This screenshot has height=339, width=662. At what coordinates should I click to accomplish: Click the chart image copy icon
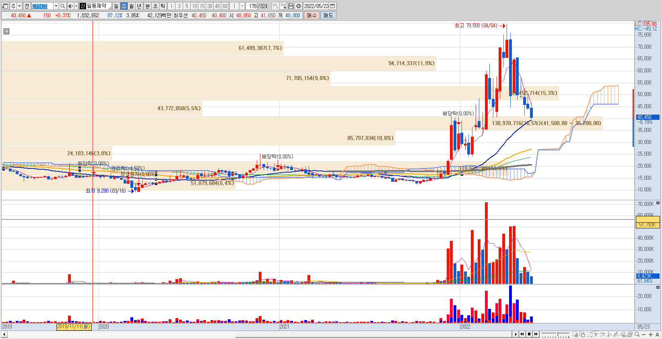(630, 335)
